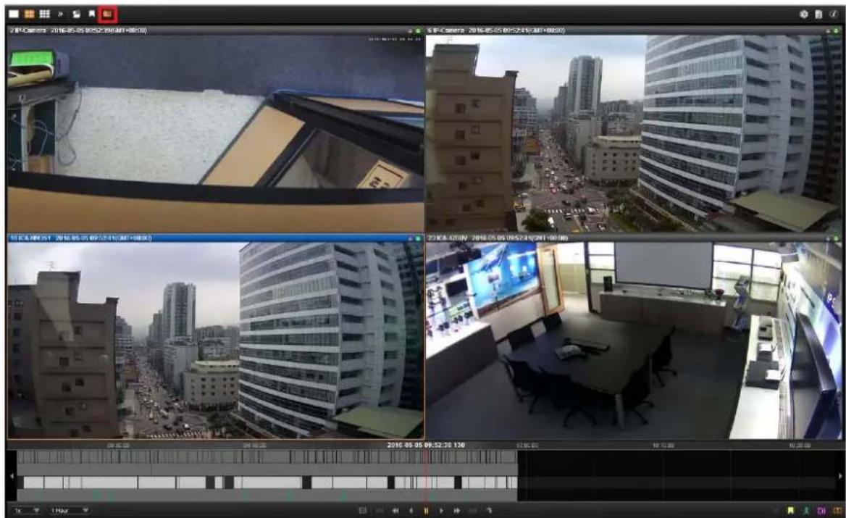846x518 pixels.
Task: Click the fast forward button
Action: coord(457,511)
